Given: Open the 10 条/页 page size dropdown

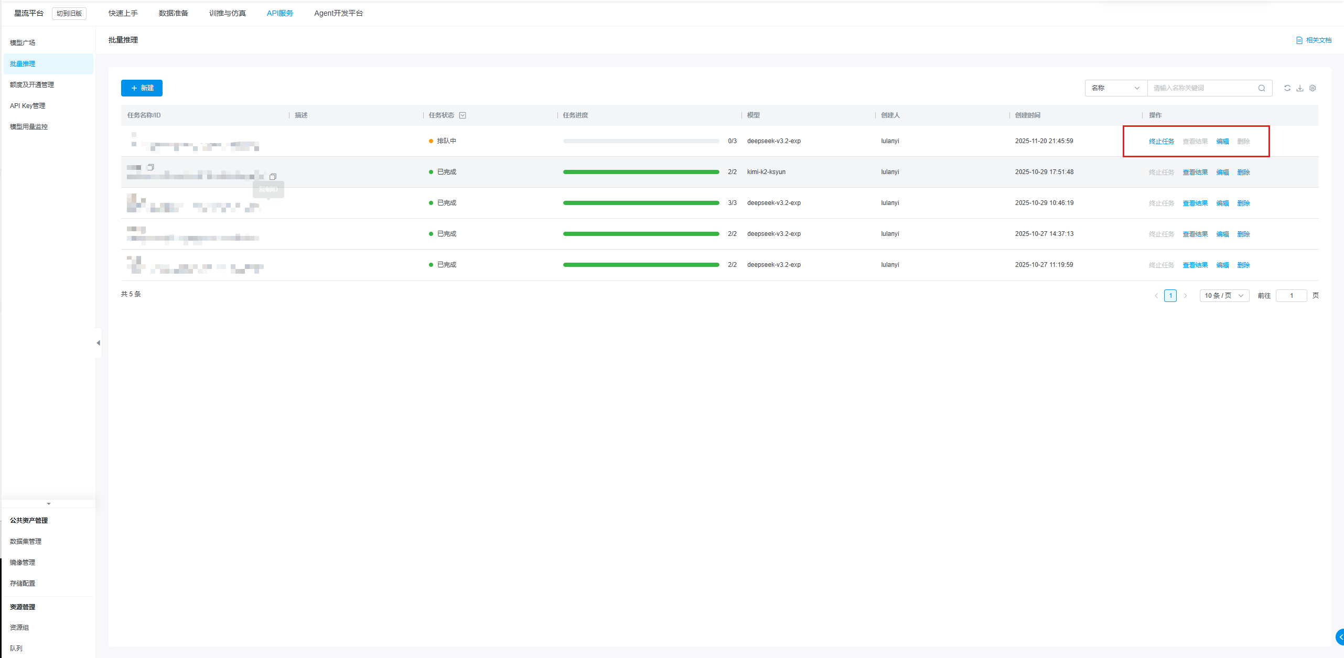Looking at the screenshot, I should 1224,296.
